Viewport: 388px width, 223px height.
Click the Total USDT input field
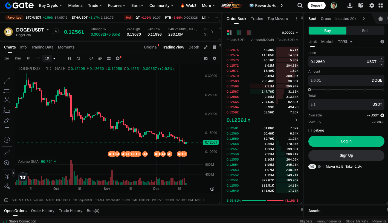coord(346,104)
